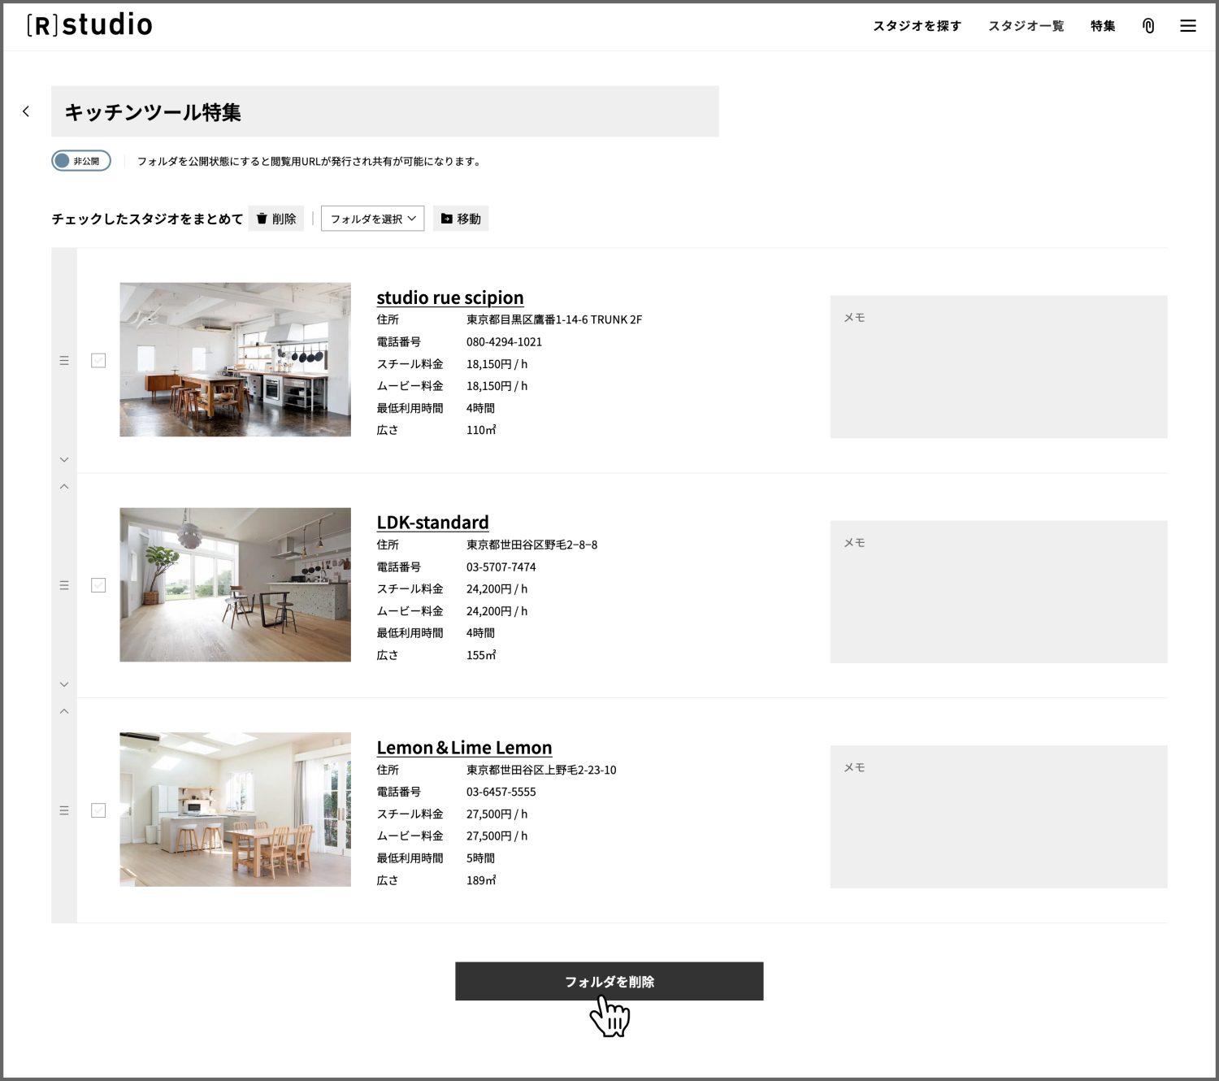The image size is (1219, 1081).
Task: Click drag handle for Lemon&Lime Lemon row
Action: tap(64, 810)
